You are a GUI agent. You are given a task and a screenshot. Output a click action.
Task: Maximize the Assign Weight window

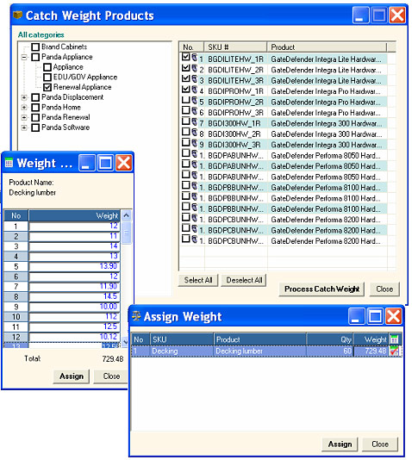[375, 316]
